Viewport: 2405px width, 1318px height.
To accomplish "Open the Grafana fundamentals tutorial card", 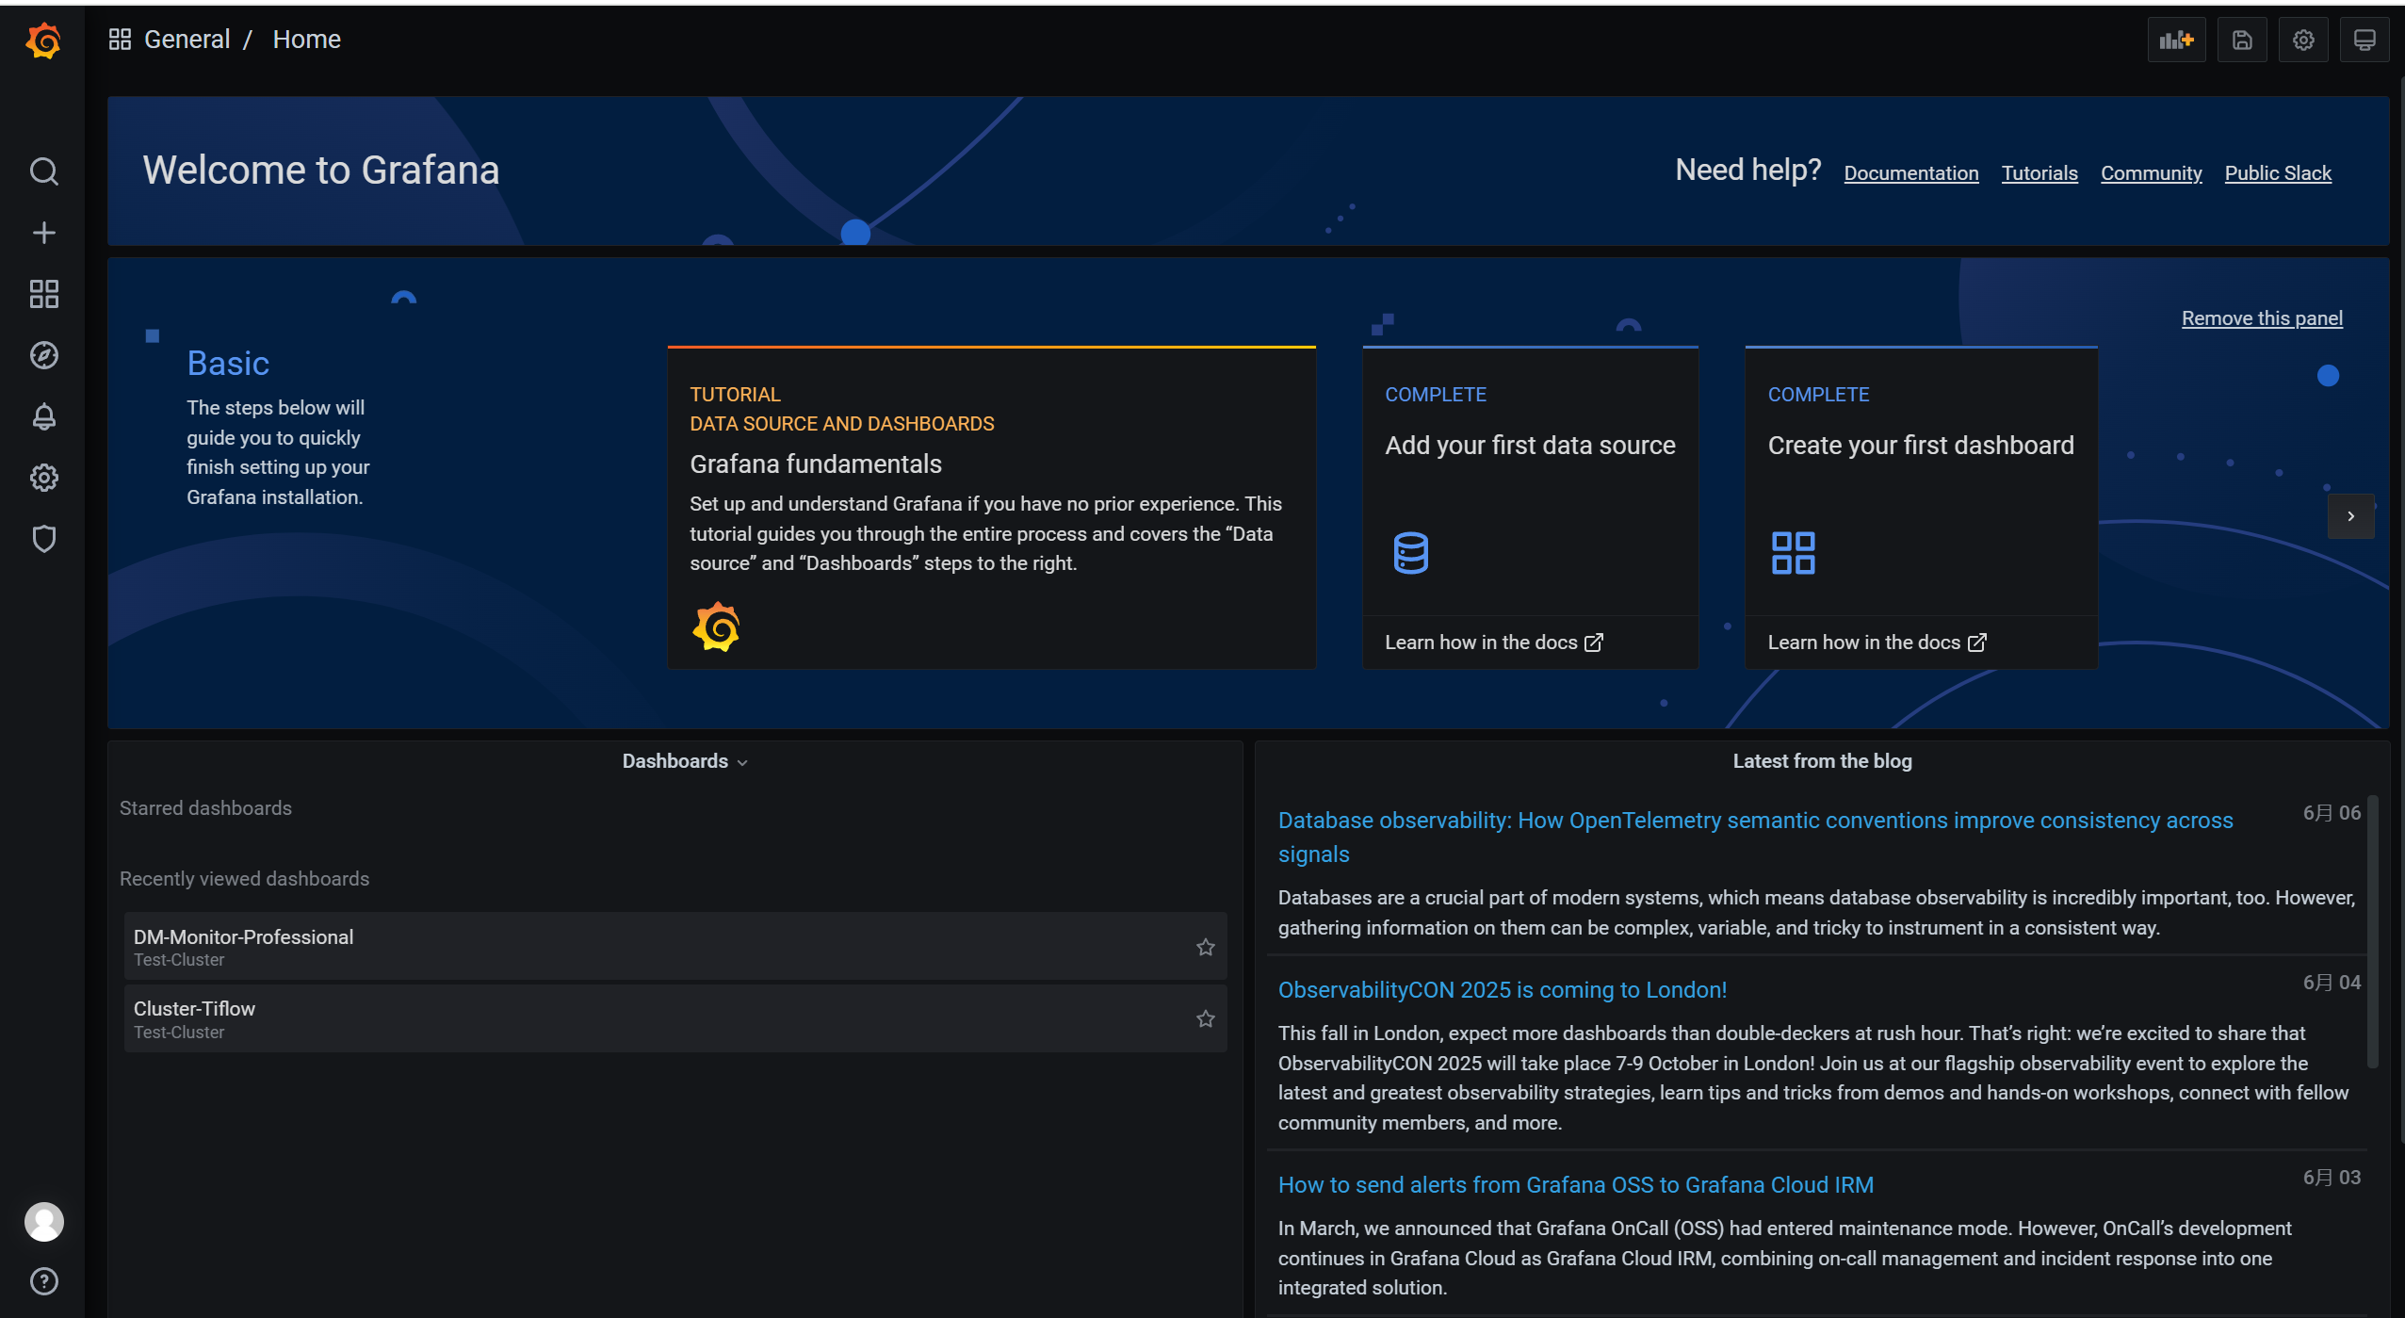I will (x=991, y=508).
